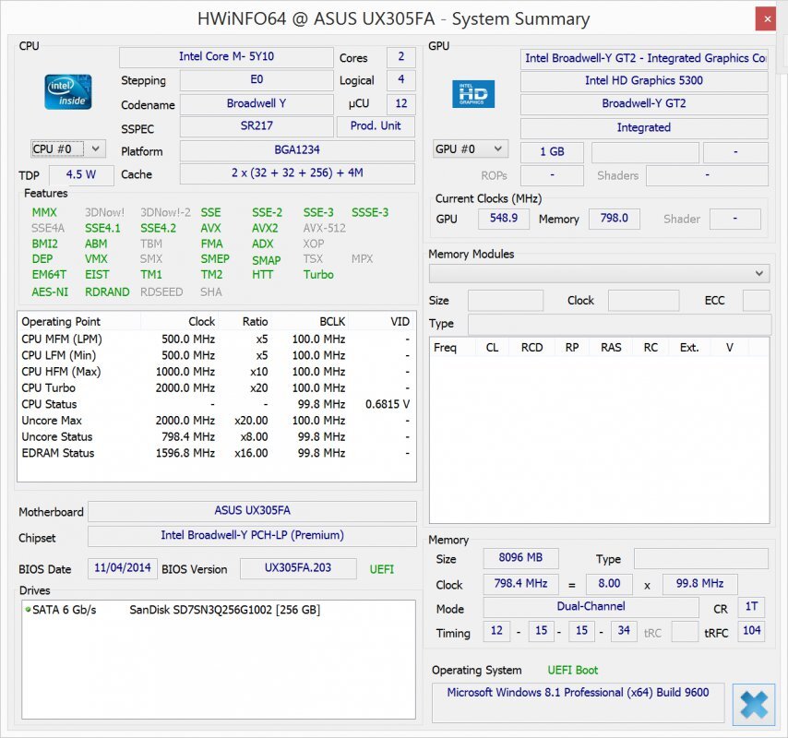Click the green status dot of the SATA drive

[28, 610]
